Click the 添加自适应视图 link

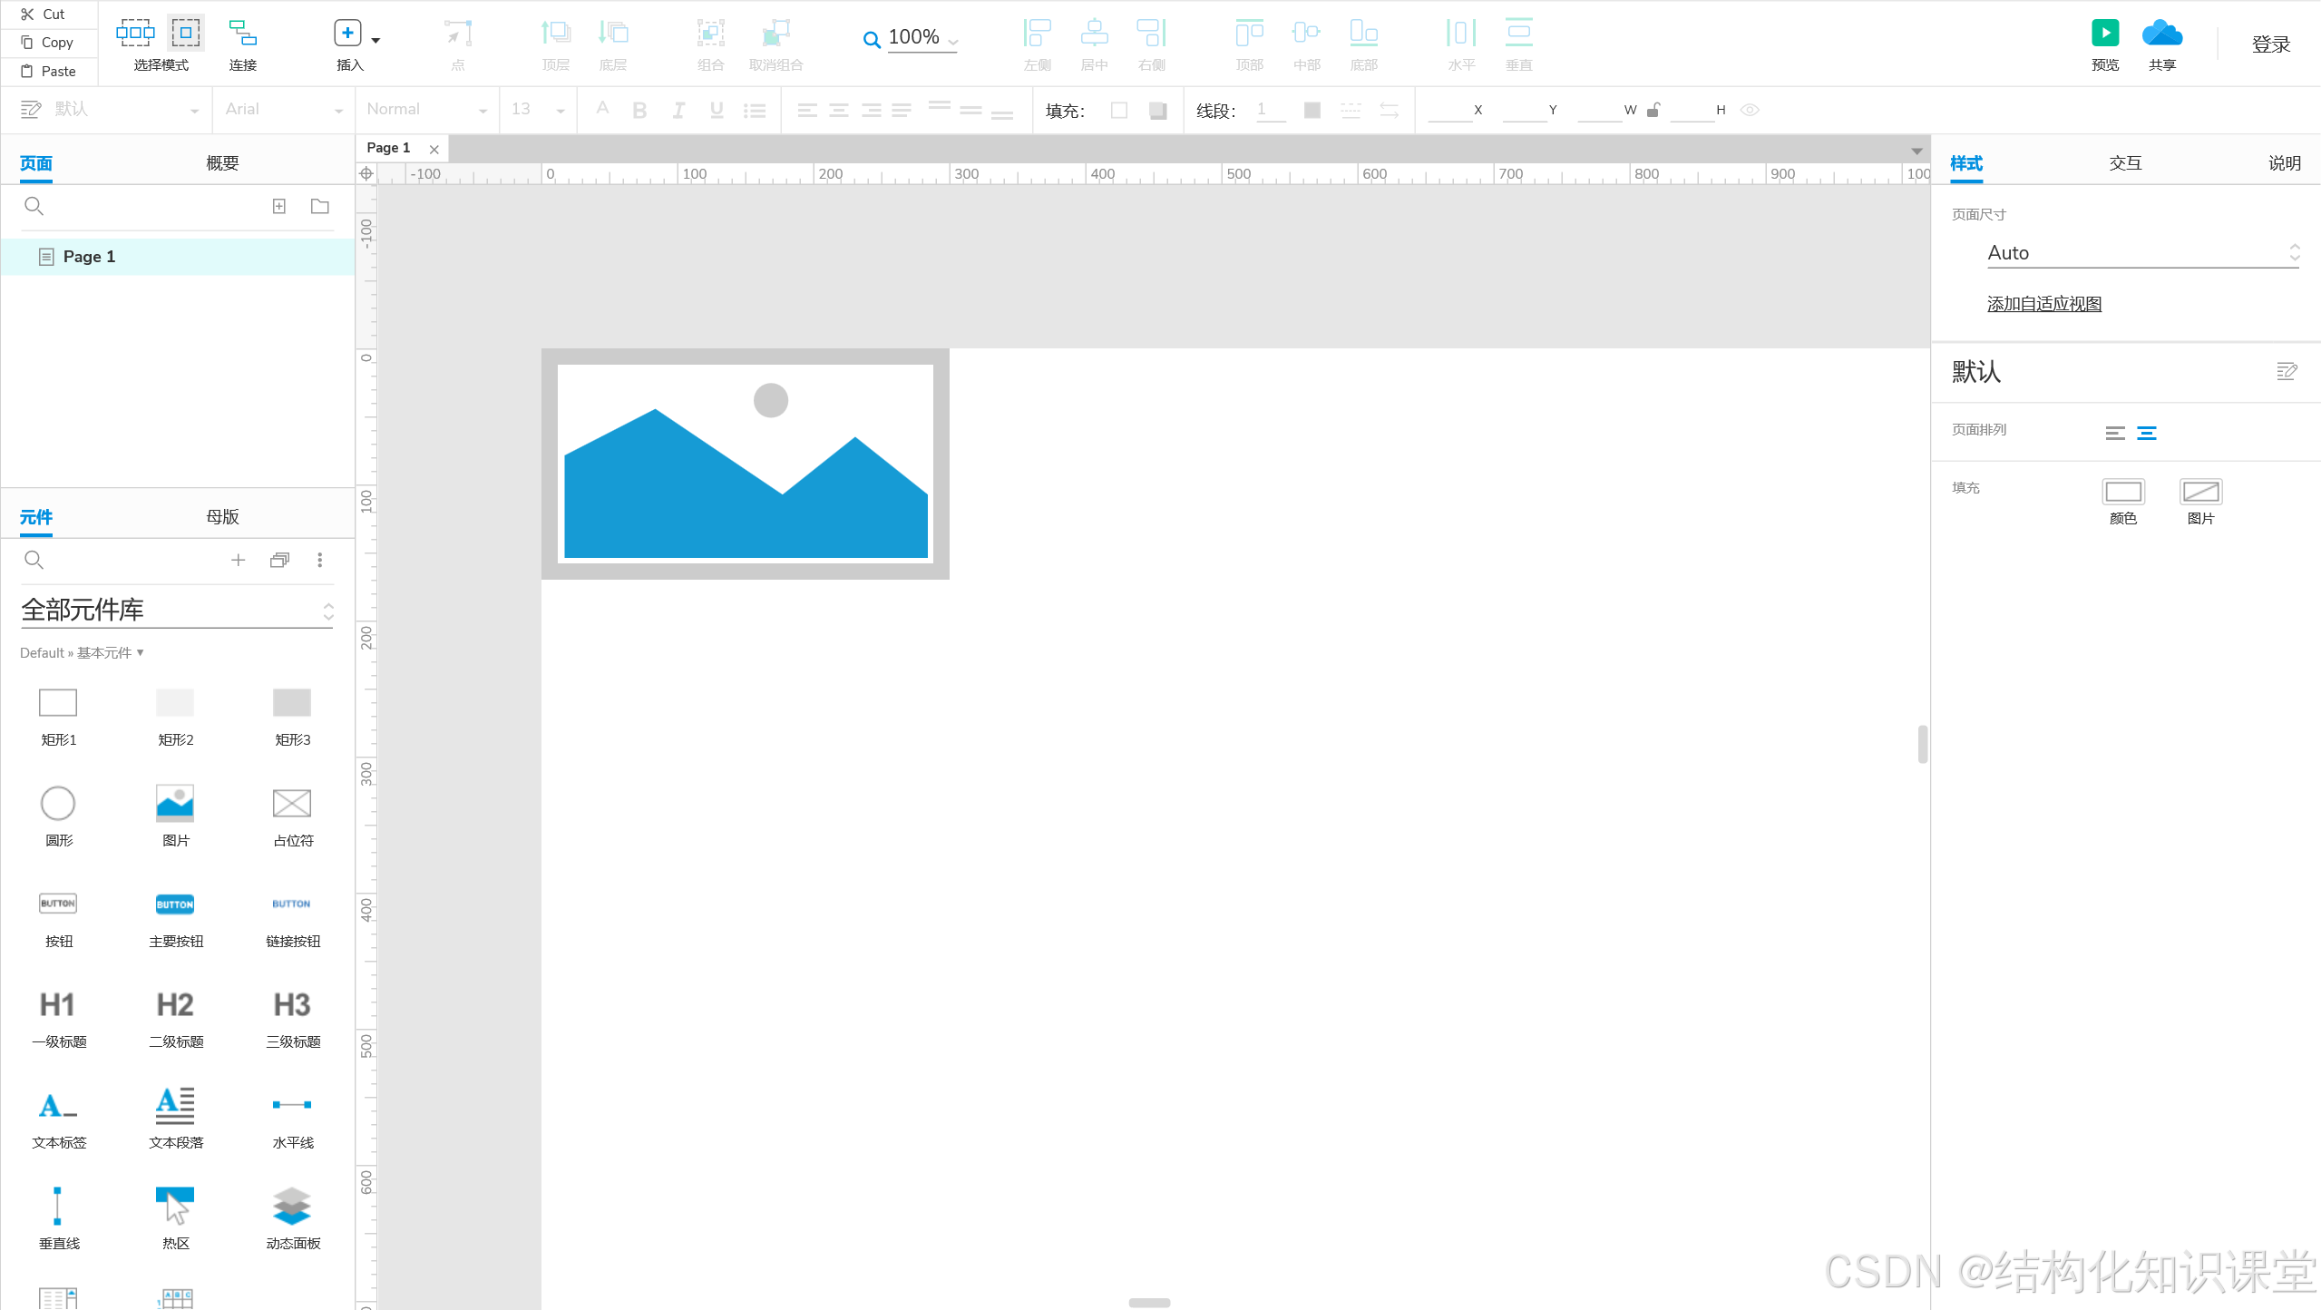(x=2044, y=304)
